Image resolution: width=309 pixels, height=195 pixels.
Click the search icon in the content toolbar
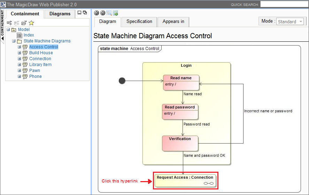pos(109,13)
